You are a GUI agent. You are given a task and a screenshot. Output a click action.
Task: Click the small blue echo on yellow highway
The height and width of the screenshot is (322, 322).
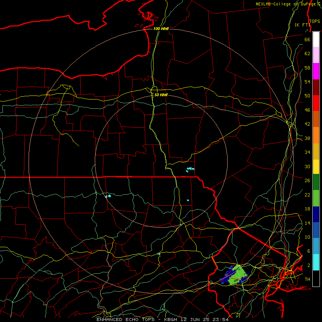[x=159, y=254]
